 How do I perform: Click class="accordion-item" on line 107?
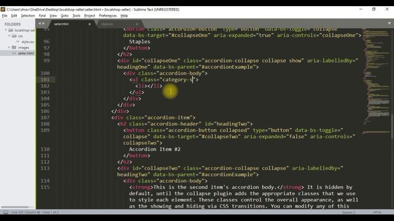coord(159,117)
